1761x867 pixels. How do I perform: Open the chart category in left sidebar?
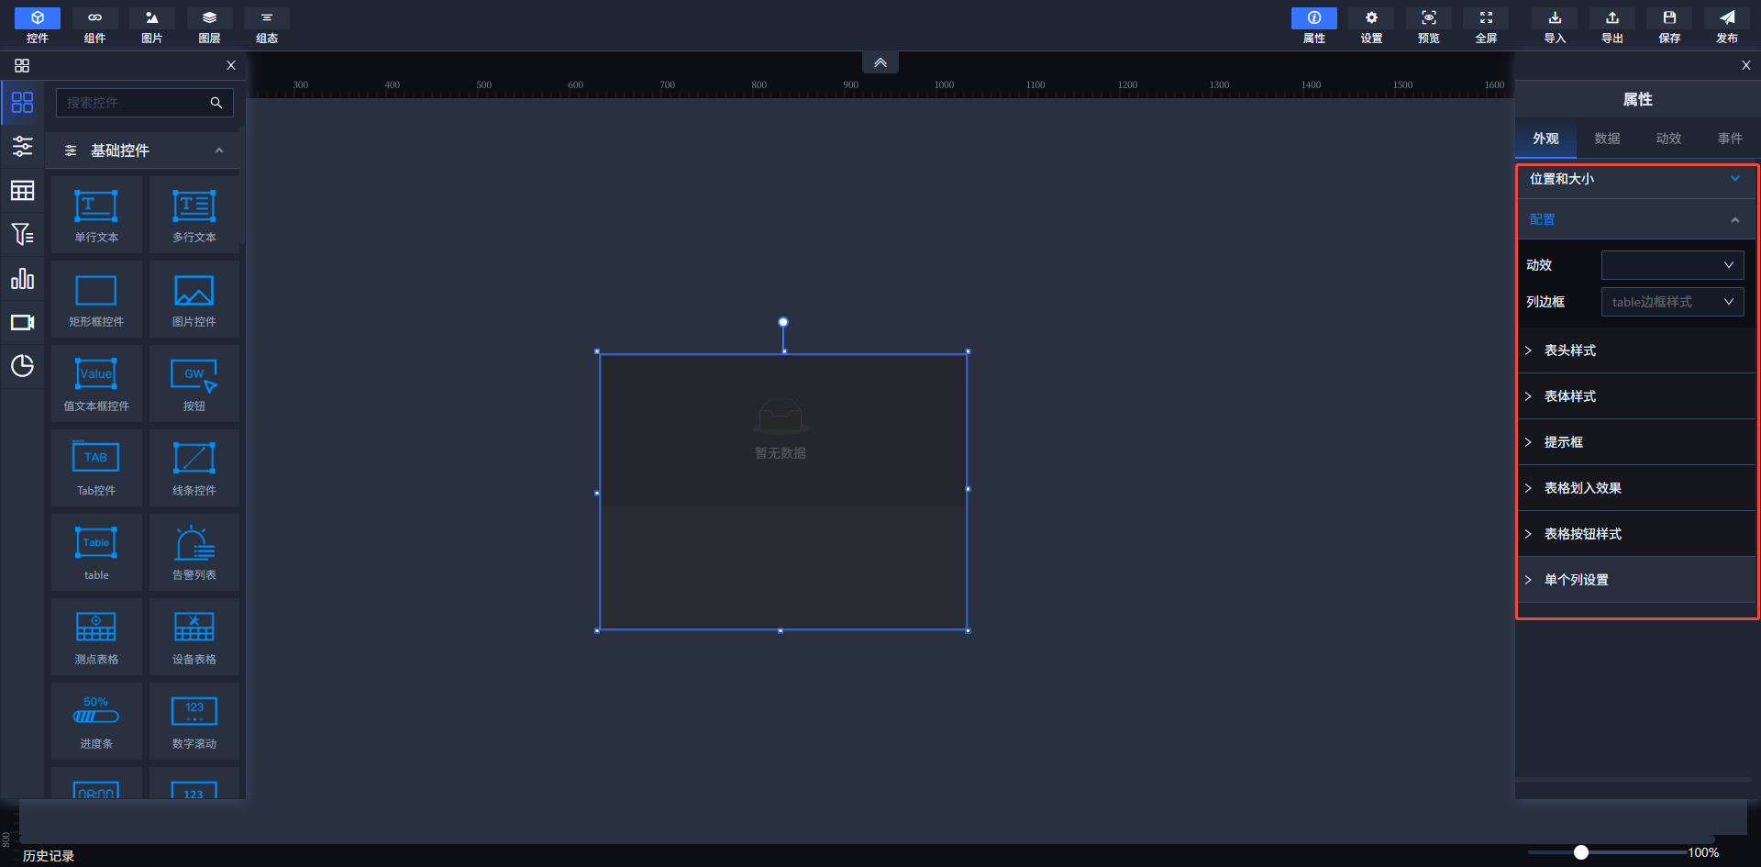[x=22, y=279]
